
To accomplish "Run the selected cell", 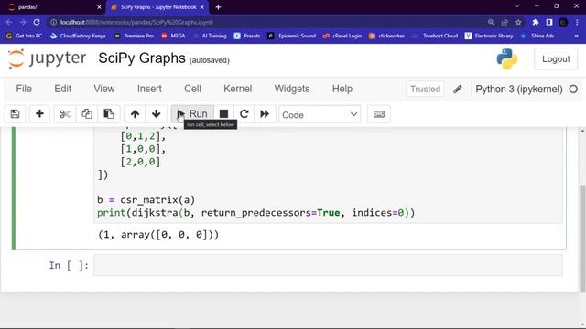I will pyautogui.click(x=192, y=114).
